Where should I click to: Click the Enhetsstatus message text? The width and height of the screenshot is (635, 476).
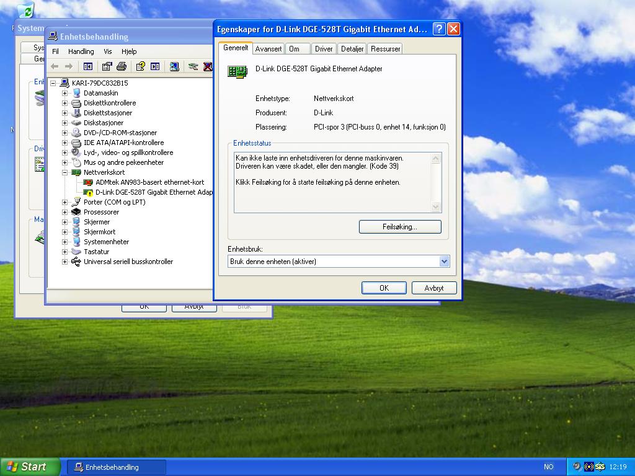pyautogui.click(x=319, y=170)
